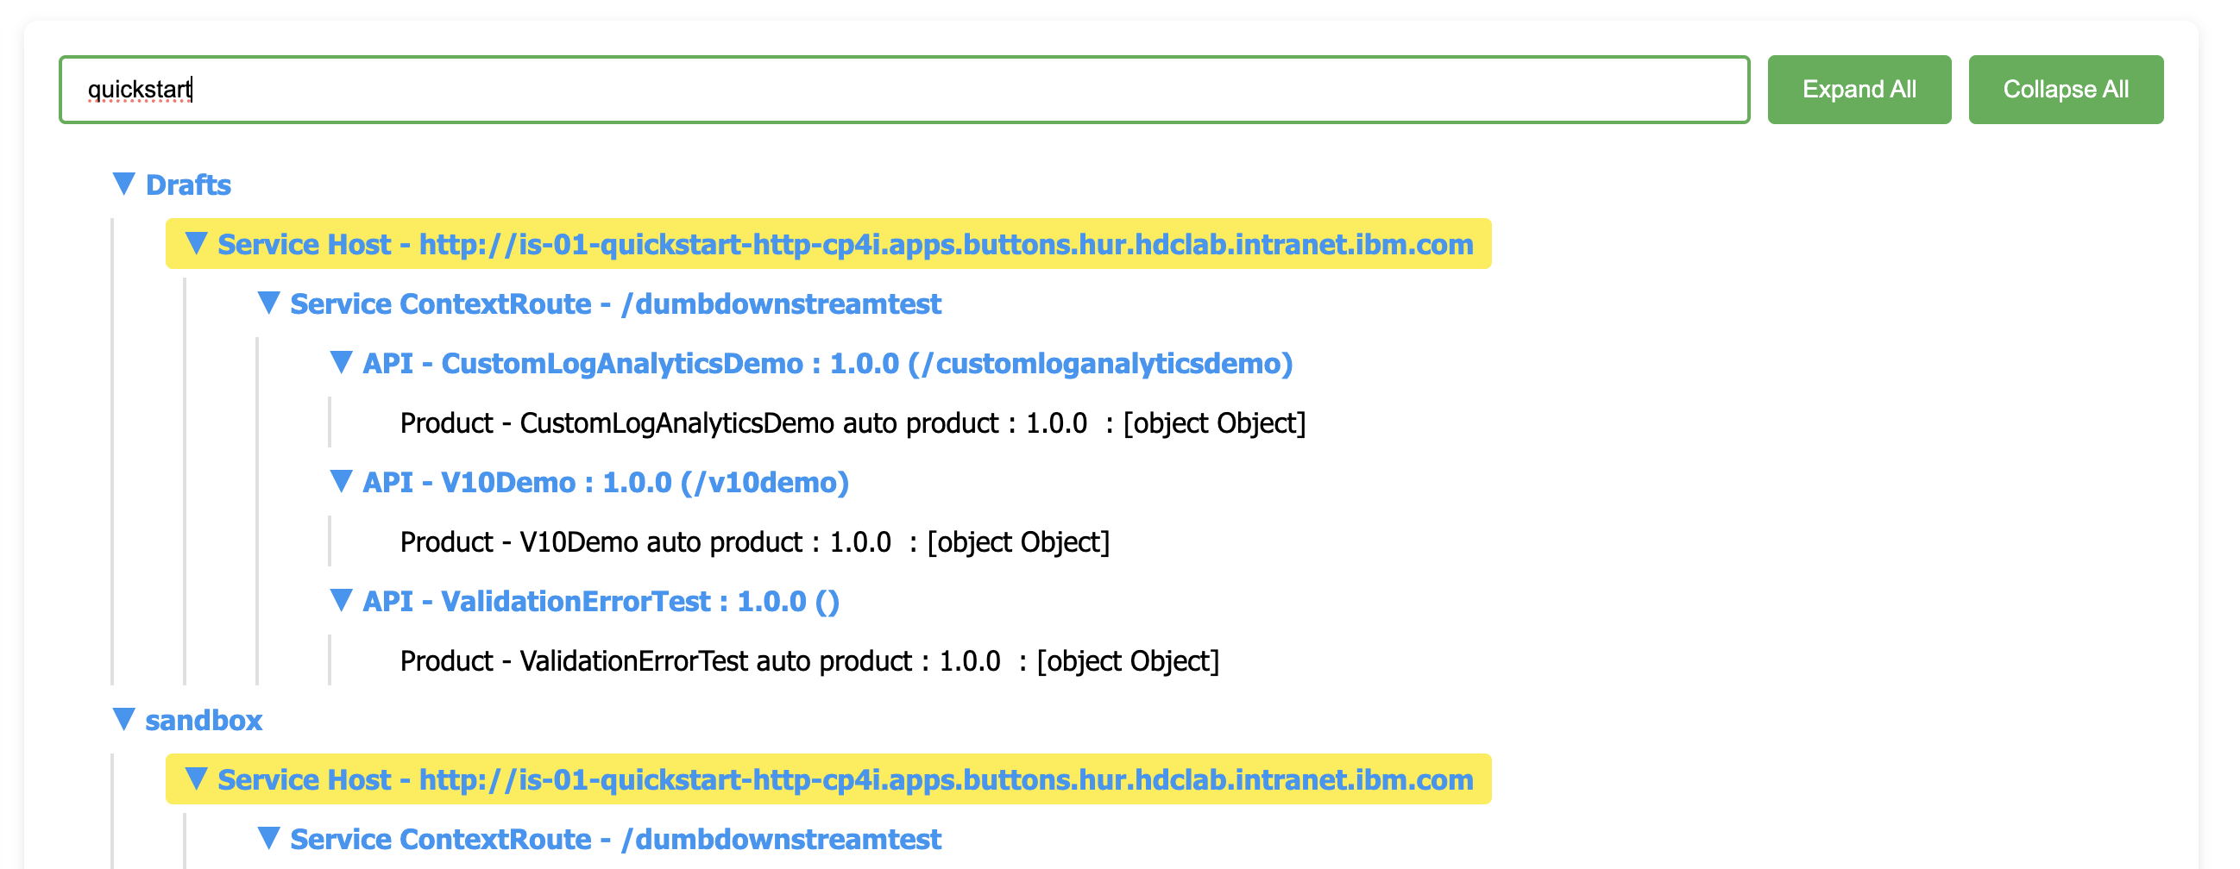2240x869 pixels.
Task: Select the CustomLogAnalyticsDemo auto product entry
Action: [x=853, y=422]
